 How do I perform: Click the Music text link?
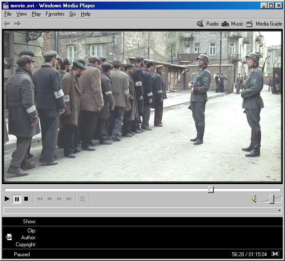pos(237,24)
